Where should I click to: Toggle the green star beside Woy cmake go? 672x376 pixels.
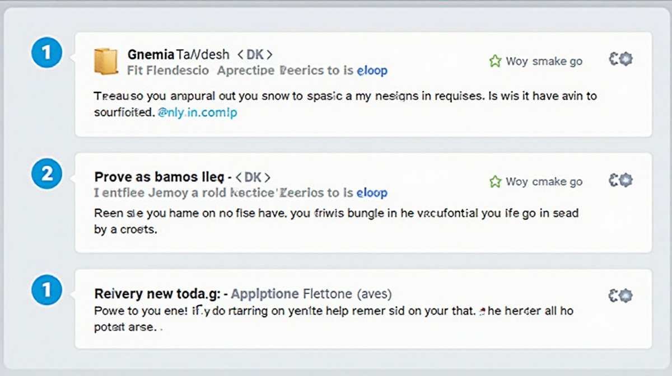(x=495, y=182)
